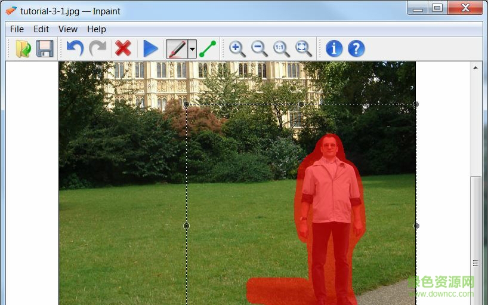Open the Help menu

click(97, 29)
